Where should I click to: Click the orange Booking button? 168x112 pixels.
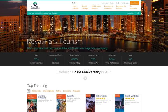pos(134,3)
